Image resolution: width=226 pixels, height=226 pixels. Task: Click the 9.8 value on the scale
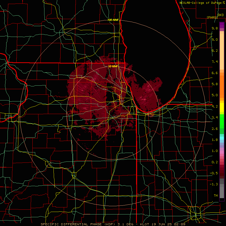(x=215, y=28)
